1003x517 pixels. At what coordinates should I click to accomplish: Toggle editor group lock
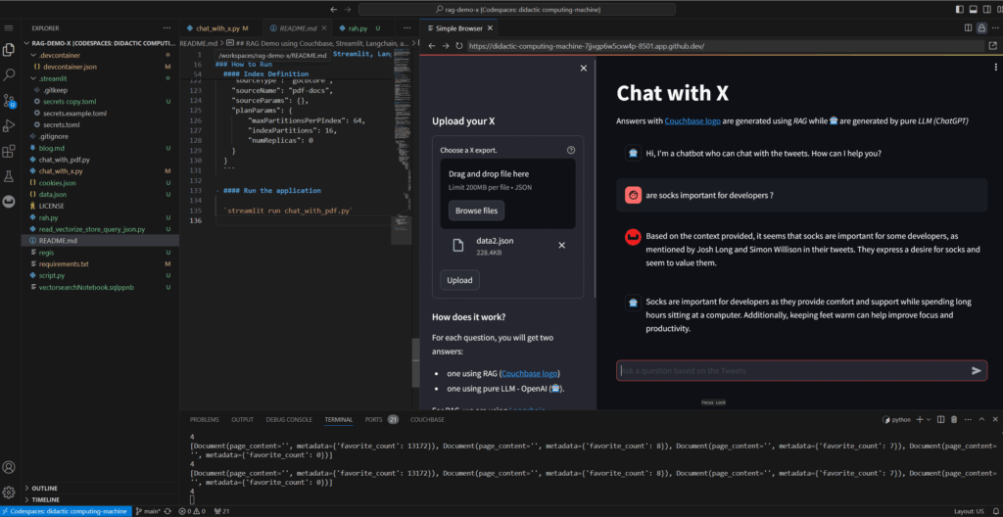(x=981, y=28)
